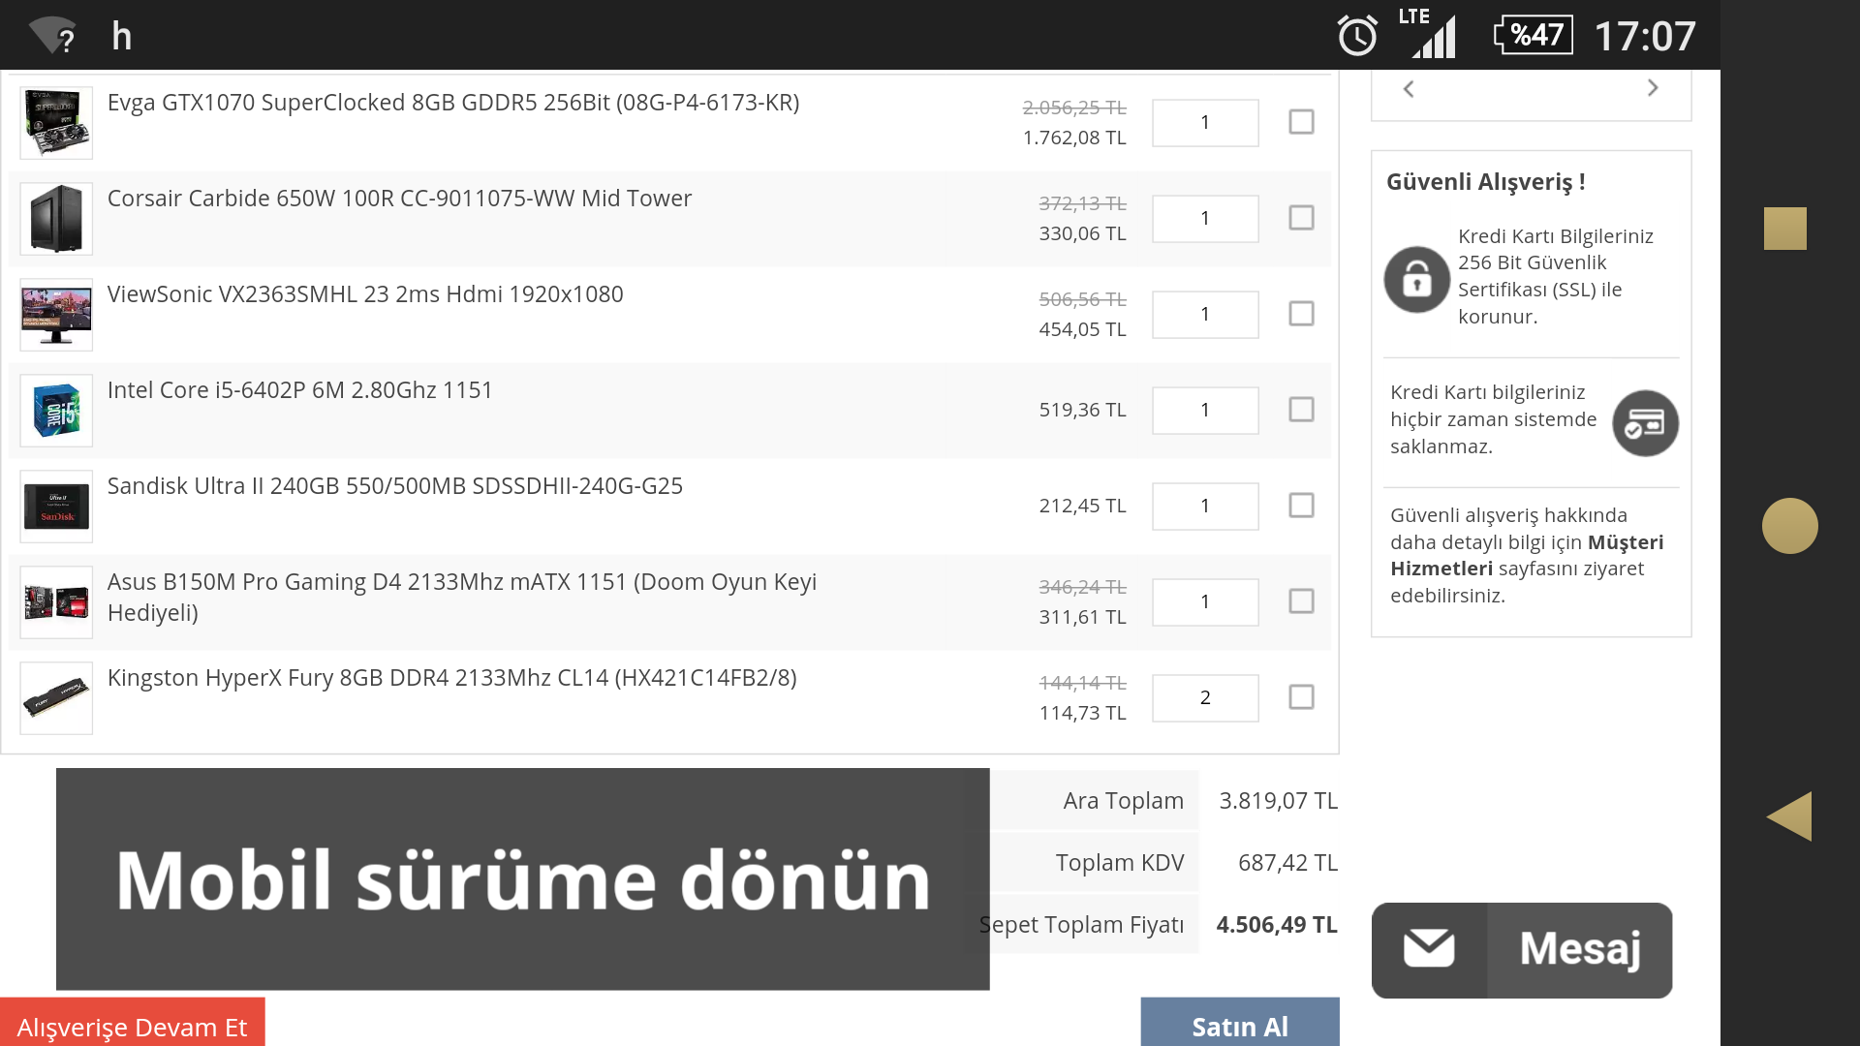Tap the Android home circle button

point(1789,526)
